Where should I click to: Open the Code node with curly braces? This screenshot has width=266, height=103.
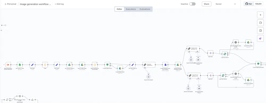(x=45, y=65)
